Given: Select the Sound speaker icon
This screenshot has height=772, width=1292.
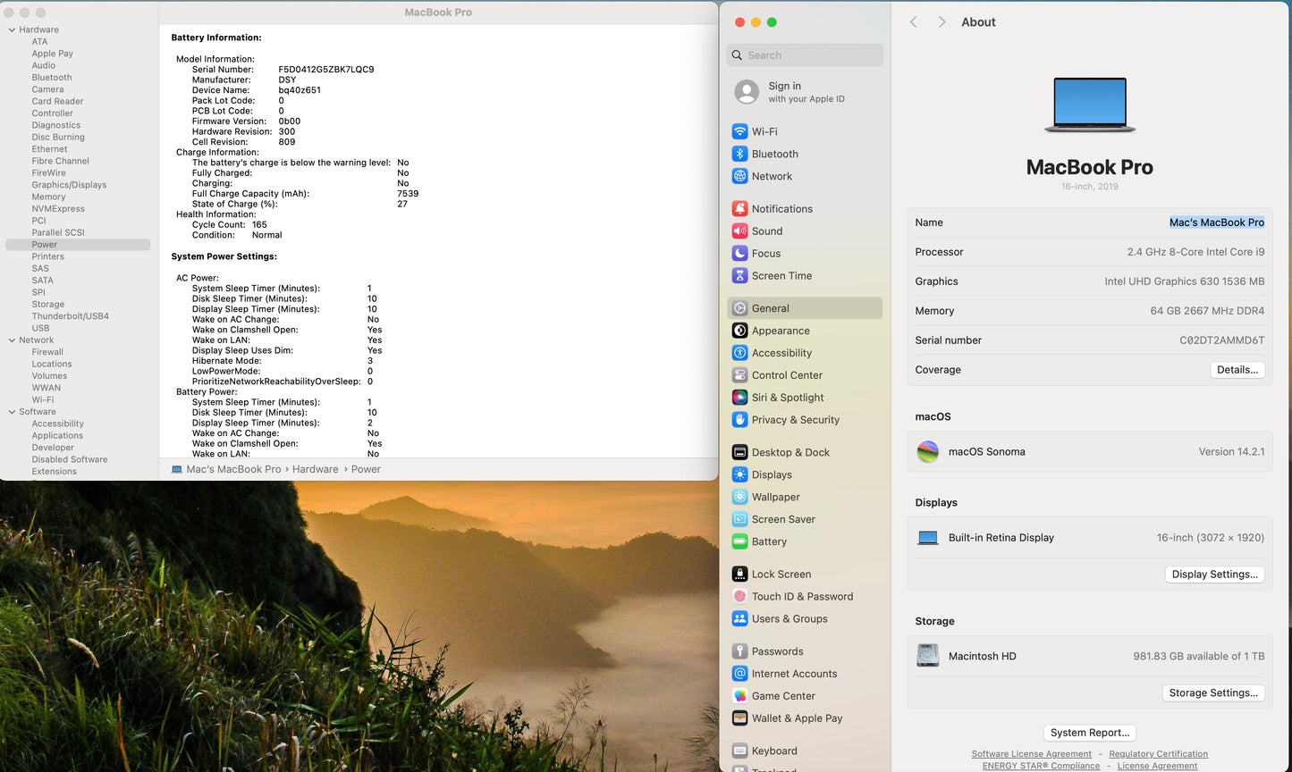Looking at the screenshot, I should (x=739, y=231).
